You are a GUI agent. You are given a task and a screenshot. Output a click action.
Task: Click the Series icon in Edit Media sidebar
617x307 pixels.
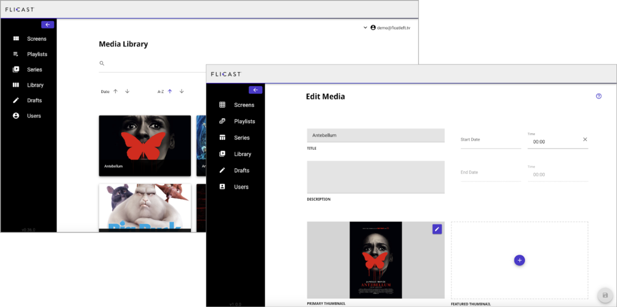[x=222, y=138]
